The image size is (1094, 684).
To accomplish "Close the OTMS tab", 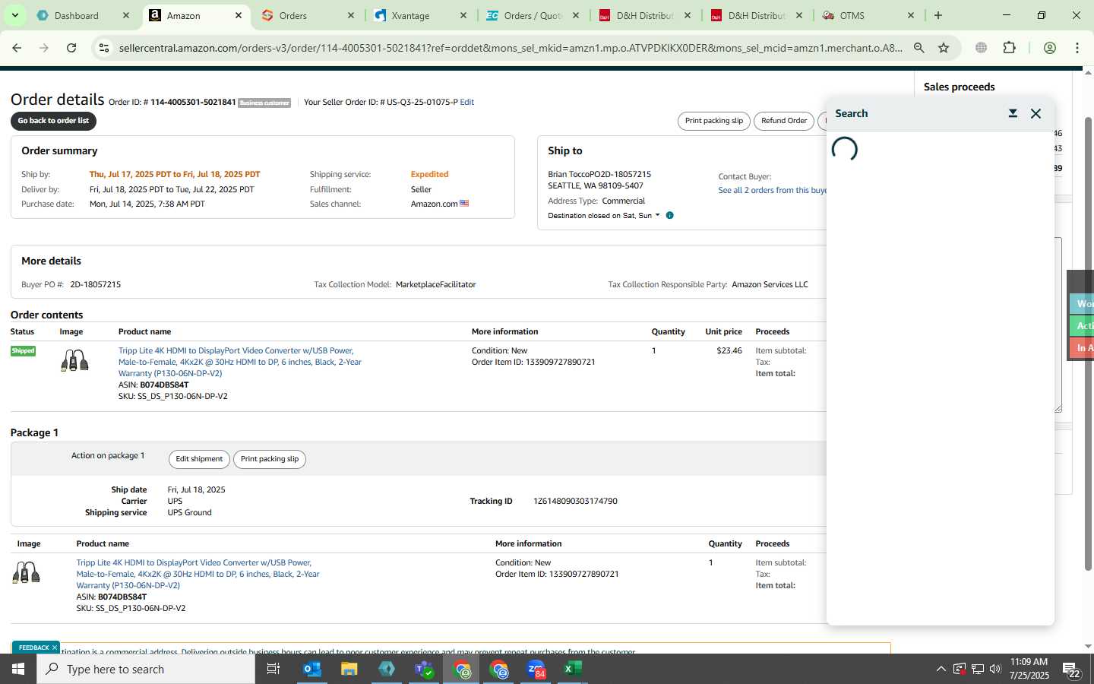I will coord(911,15).
